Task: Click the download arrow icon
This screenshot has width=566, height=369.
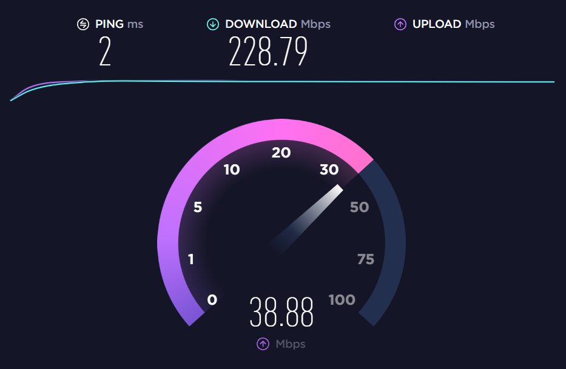Action: pos(213,24)
